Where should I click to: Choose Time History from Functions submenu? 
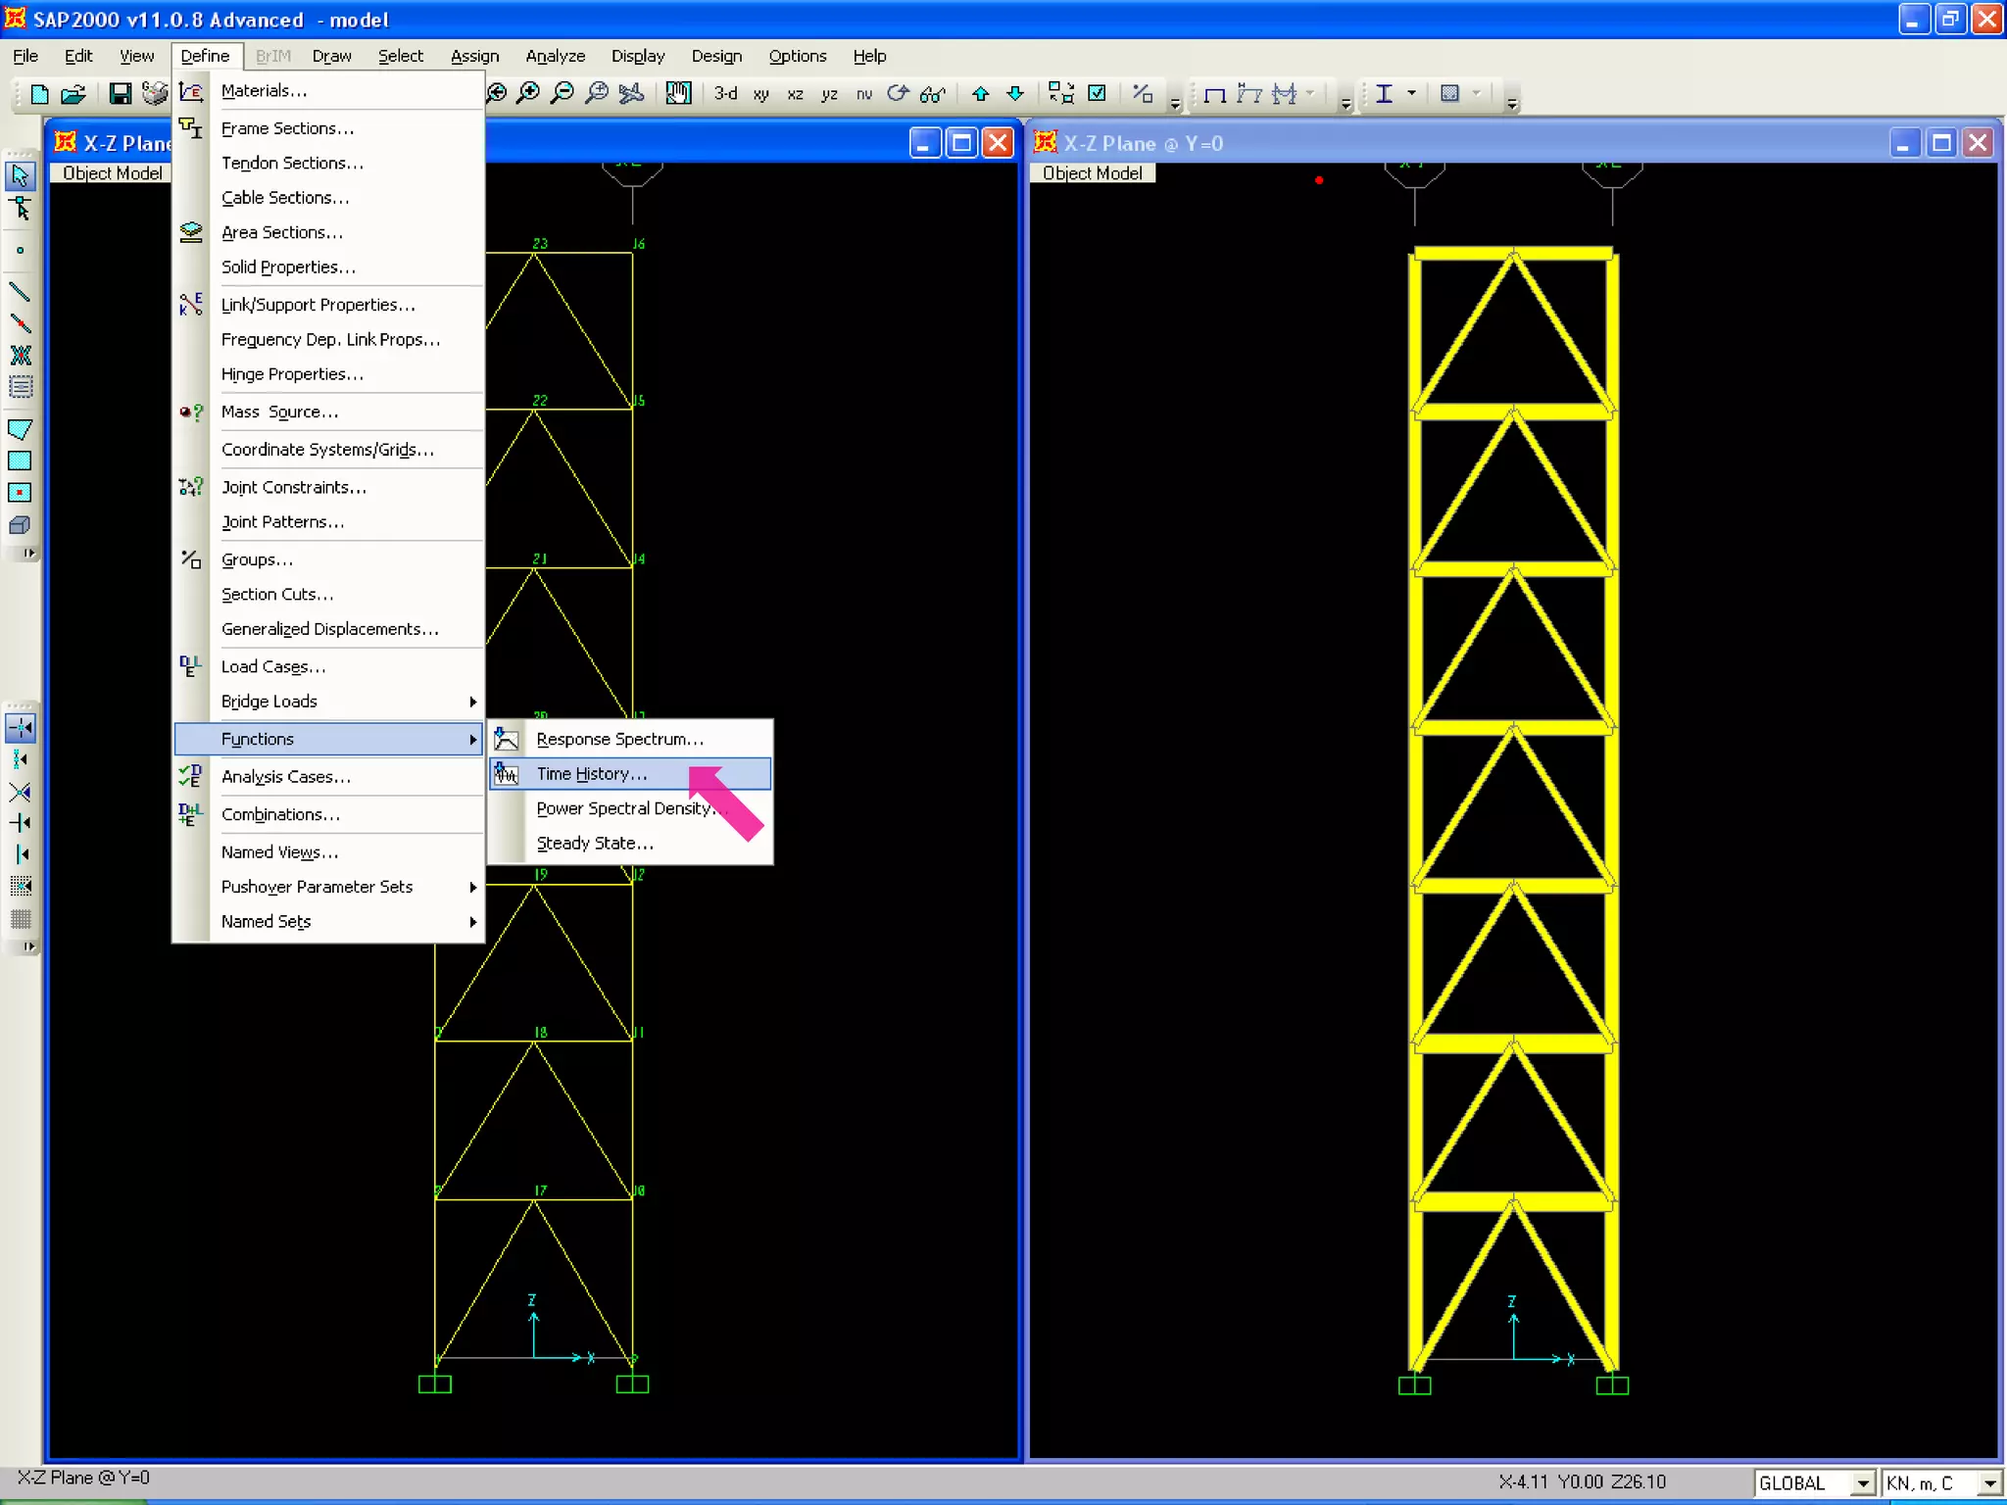pos(592,774)
